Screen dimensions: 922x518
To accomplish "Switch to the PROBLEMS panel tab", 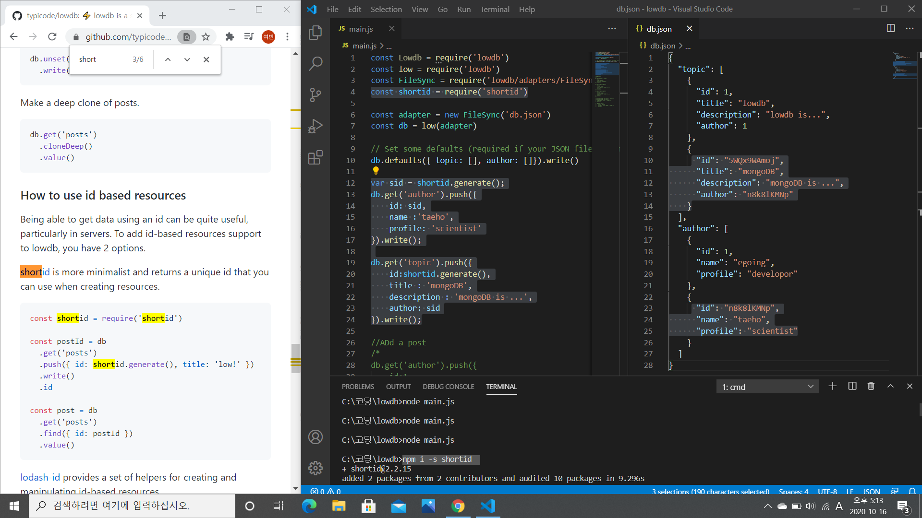I will coord(358,387).
